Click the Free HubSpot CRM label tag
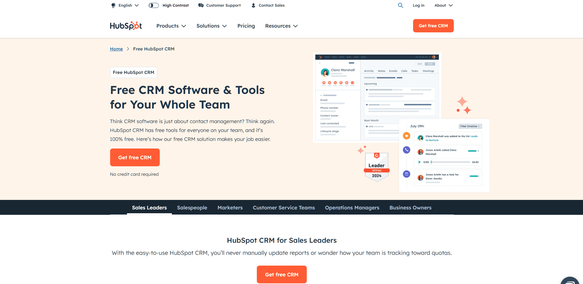 (134, 72)
